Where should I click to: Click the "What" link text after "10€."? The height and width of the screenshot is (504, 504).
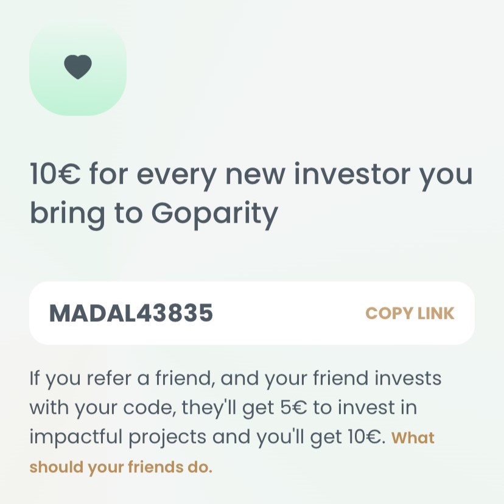pos(413,438)
